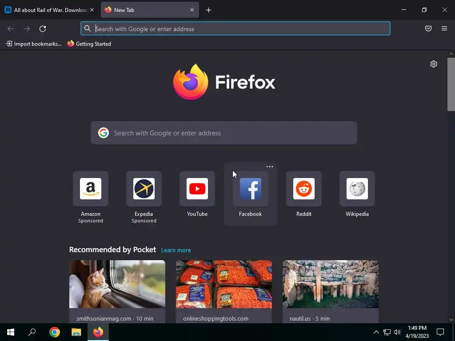Reload the current page

click(43, 29)
